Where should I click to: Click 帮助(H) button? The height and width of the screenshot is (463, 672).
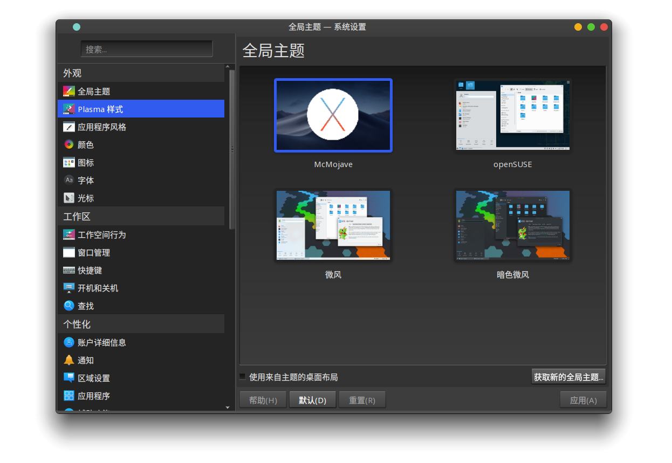click(263, 400)
